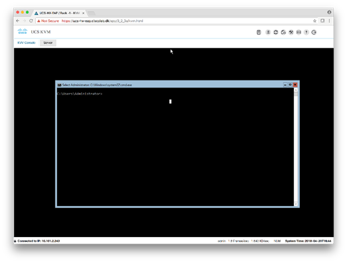Click the keyboard icon in KVM toolbar
The height and width of the screenshot is (263, 347).
[298, 33]
